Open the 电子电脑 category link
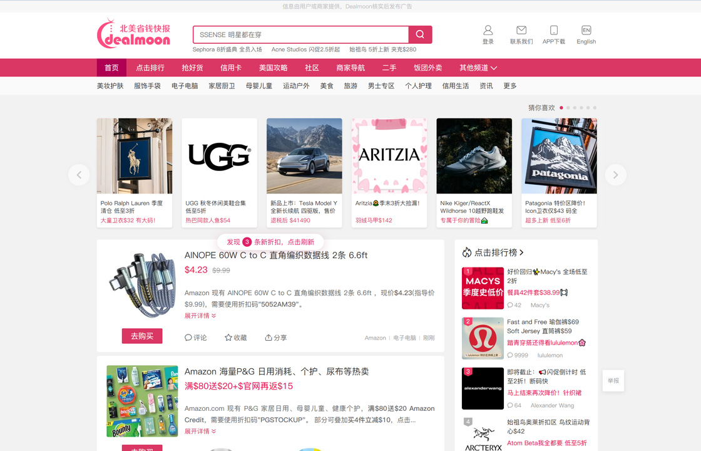This screenshot has width=701, height=451. click(185, 86)
